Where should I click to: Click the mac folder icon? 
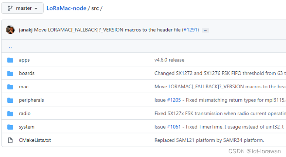pyautogui.click(x=10, y=87)
